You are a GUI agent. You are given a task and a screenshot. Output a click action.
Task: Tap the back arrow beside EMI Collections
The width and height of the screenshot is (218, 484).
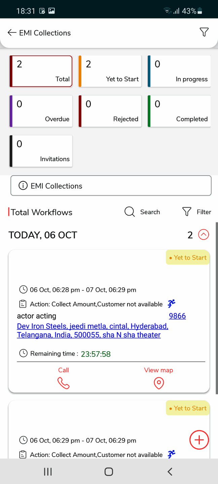(x=12, y=33)
